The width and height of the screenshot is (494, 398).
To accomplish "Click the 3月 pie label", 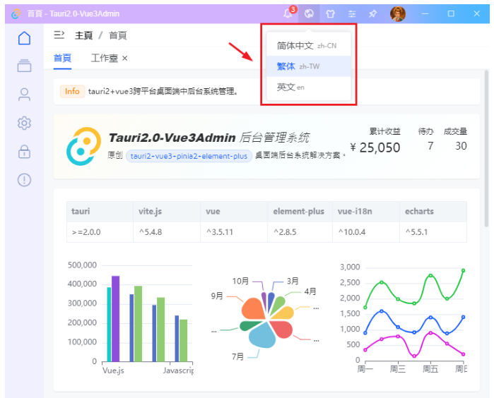I will [293, 281].
